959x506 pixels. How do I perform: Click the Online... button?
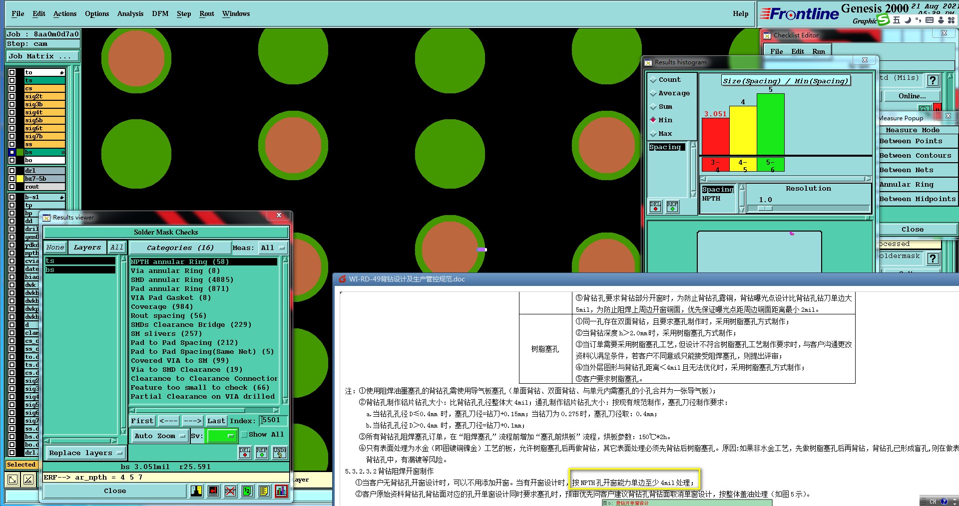pos(912,96)
